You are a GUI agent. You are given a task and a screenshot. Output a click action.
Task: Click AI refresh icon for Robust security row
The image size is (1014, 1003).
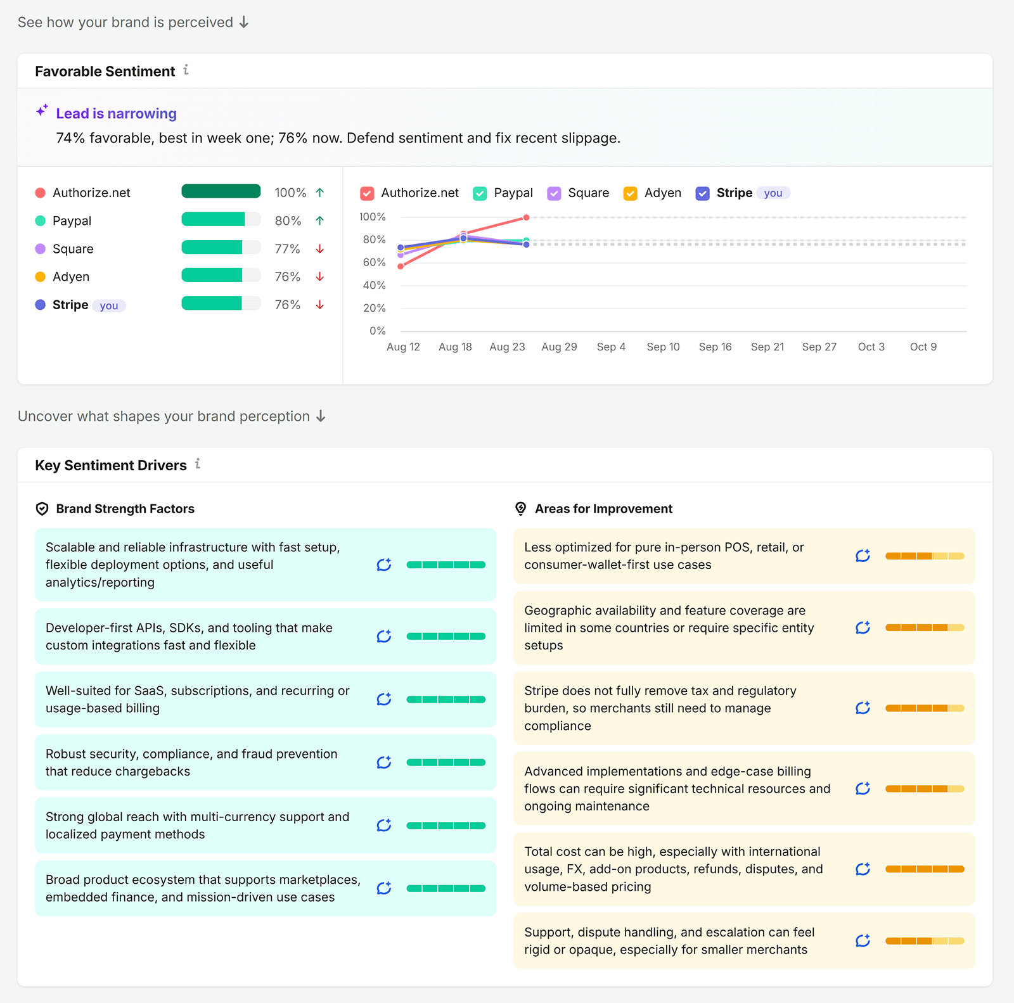384,762
